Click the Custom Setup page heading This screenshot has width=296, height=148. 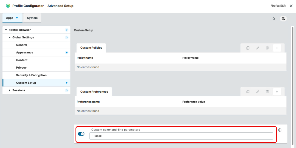click(84, 30)
